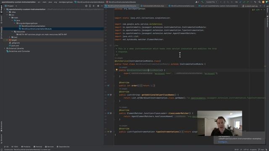This screenshot has height=151, width=269.
Task: Open Git tool window tab at bottom
Action: 6,147
